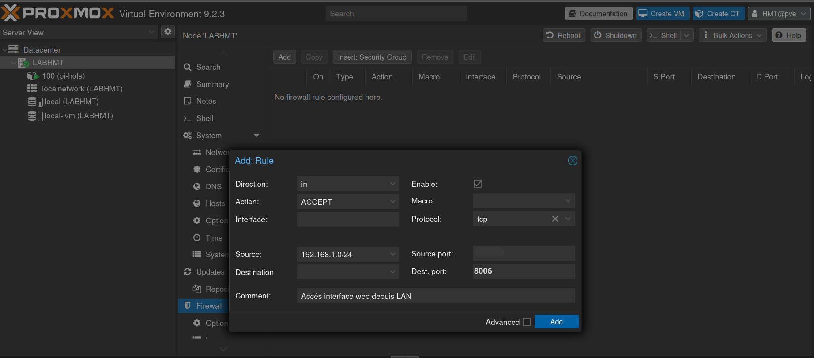Click the localnetwork grid icon
The image size is (814, 358).
point(32,88)
